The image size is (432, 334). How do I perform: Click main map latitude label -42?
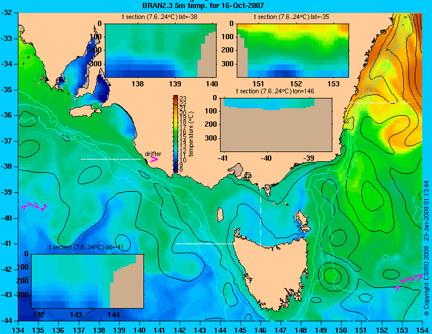click(x=6, y=270)
